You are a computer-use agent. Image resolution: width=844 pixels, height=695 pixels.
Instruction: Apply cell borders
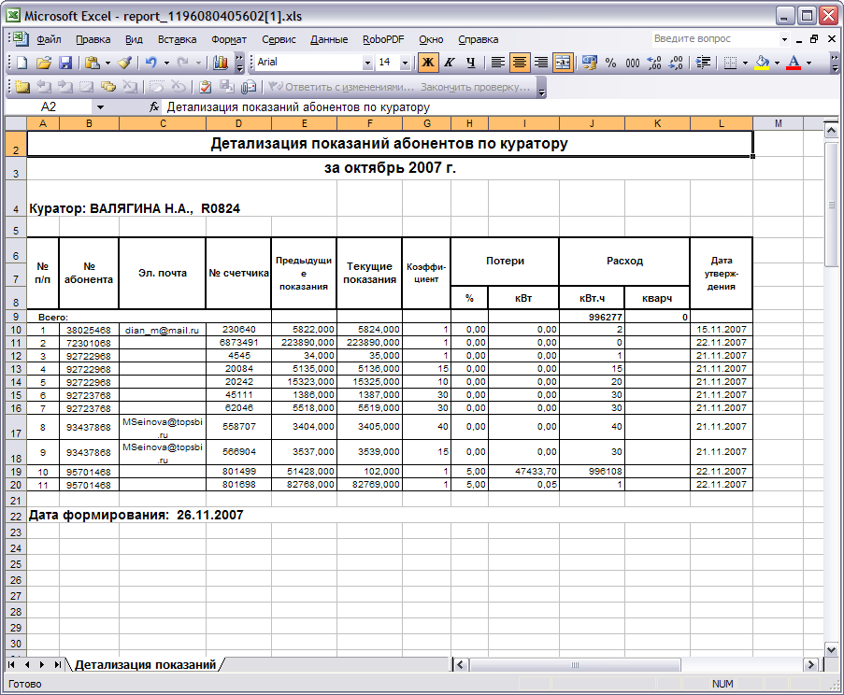pos(730,63)
